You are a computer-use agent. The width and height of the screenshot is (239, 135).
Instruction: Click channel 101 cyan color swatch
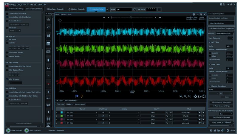pyautogui.click(x=62, y=112)
